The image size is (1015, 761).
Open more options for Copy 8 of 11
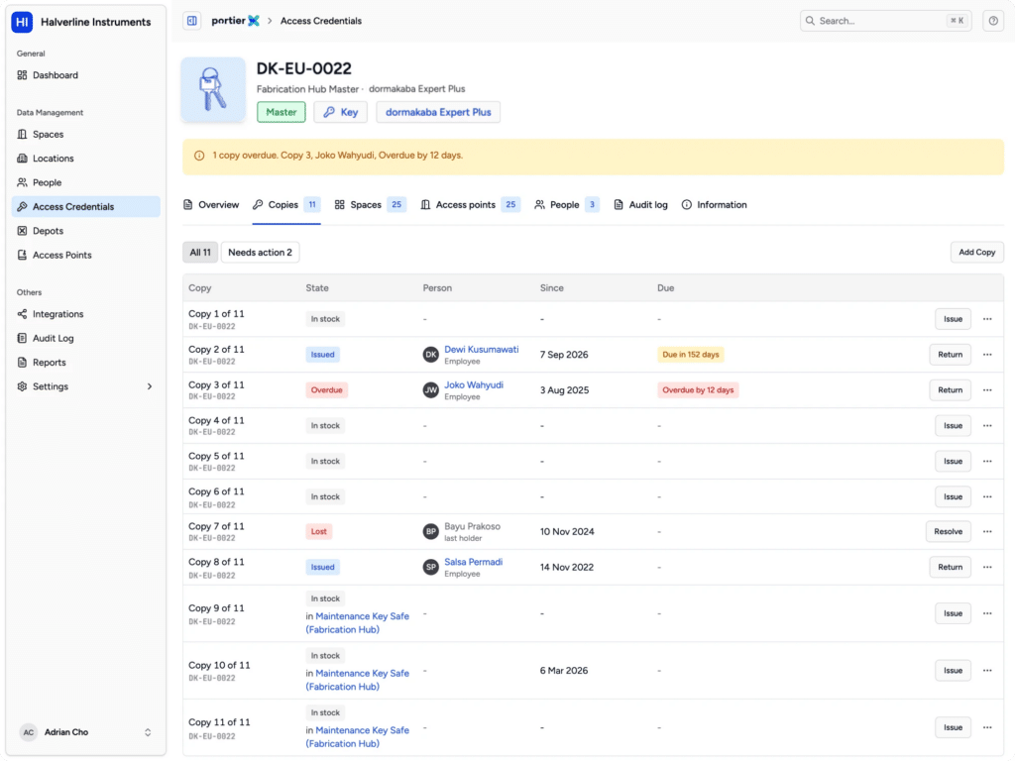[x=987, y=567]
